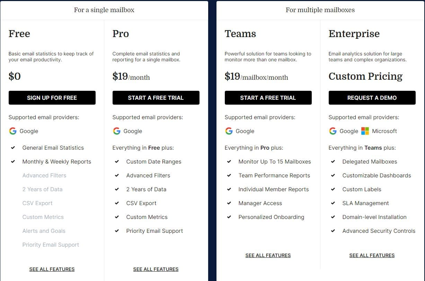Image resolution: width=425 pixels, height=281 pixels.
Task: Open SEE ALL FEATURES under the Free plan
Action: coord(52,269)
